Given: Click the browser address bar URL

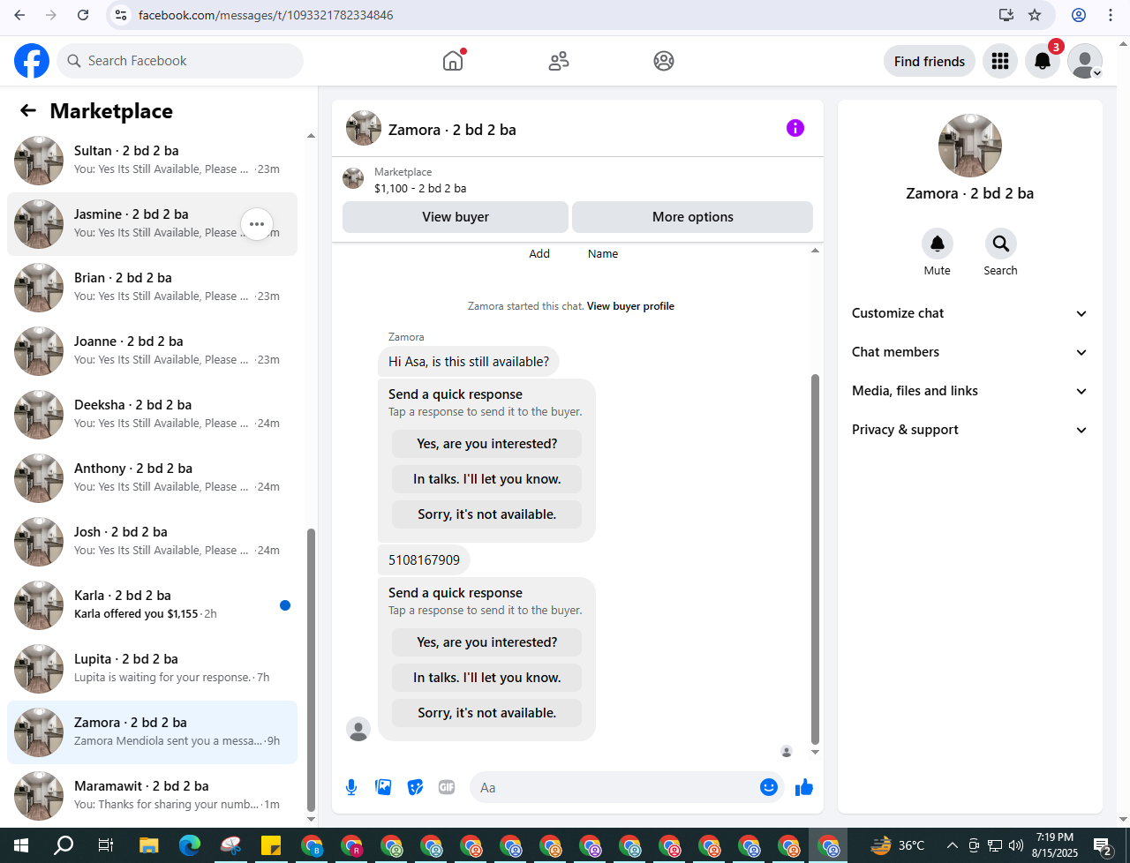Looking at the screenshot, I should 266,15.
